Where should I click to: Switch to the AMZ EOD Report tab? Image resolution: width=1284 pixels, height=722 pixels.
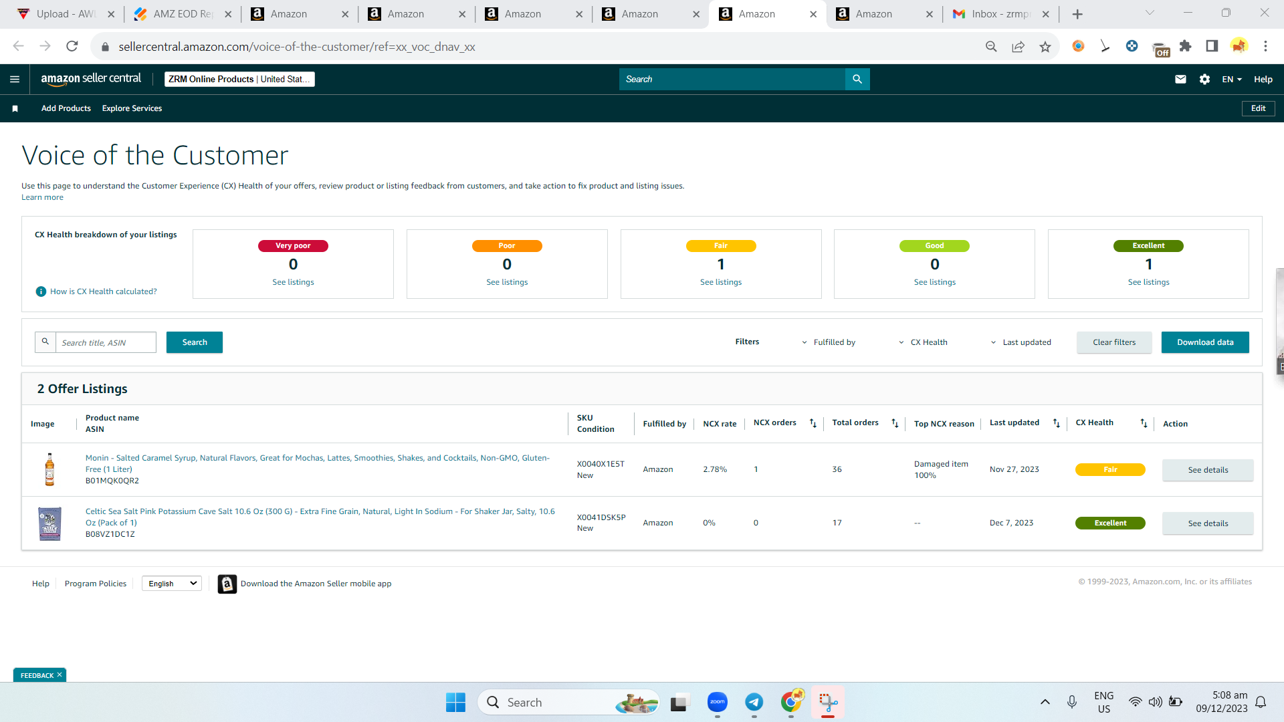[x=182, y=14]
